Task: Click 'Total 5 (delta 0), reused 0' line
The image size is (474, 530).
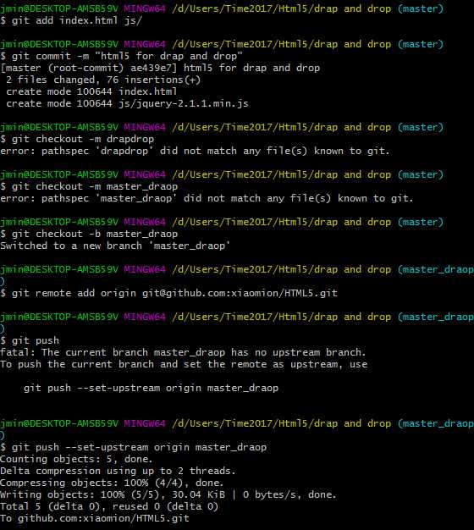Action: pos(109,506)
